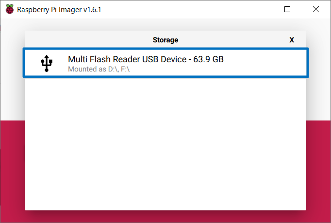Click the Raspberry Pi logo in title bar
Screen dimensions: 331x223
point(10,9)
